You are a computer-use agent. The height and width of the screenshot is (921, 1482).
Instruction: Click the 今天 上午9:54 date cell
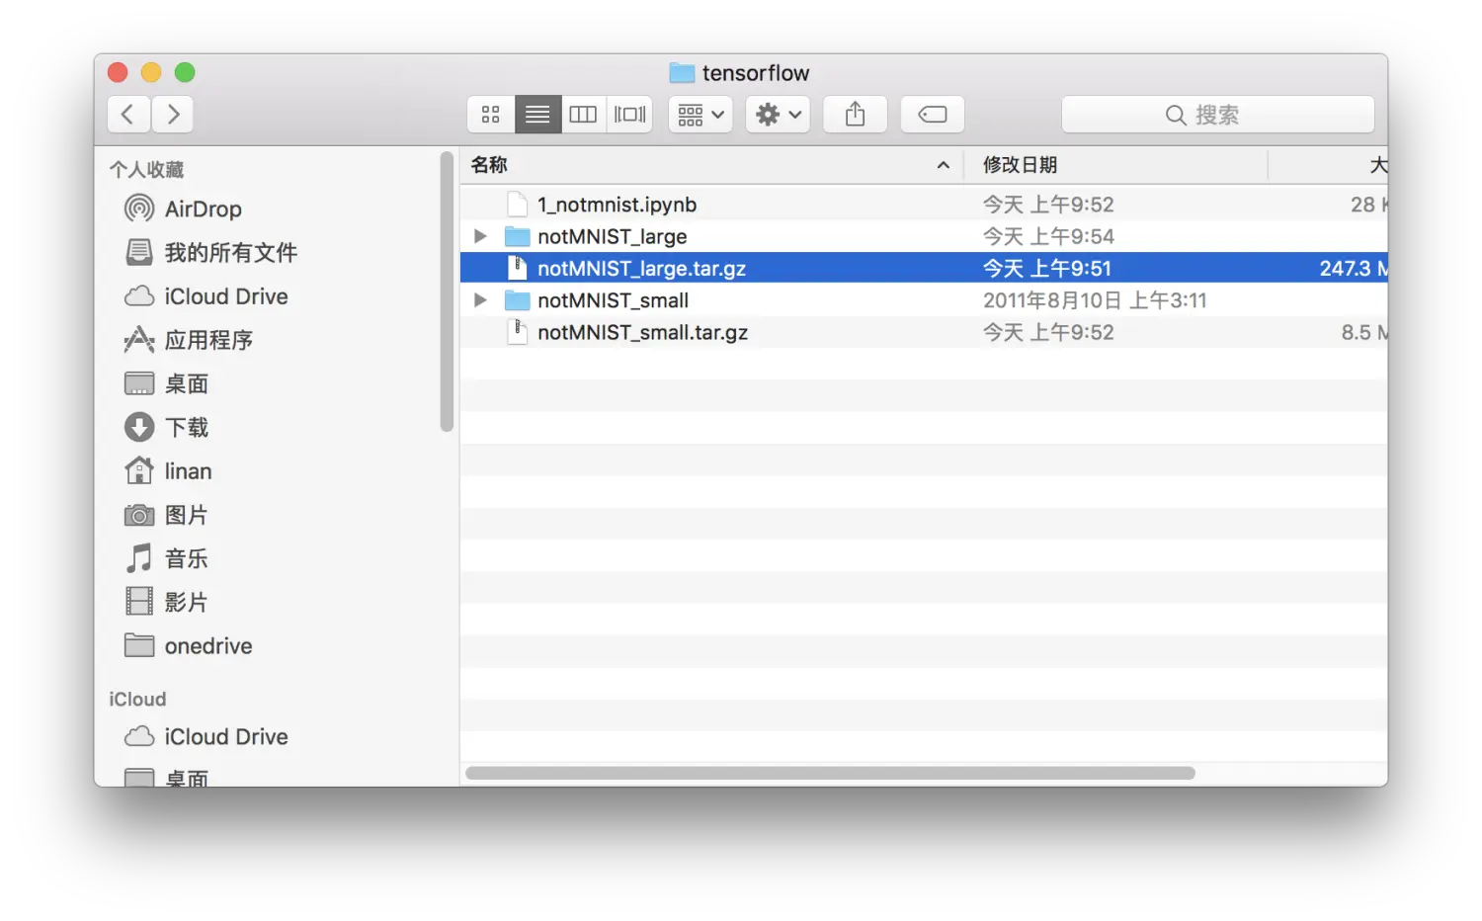1048,236
